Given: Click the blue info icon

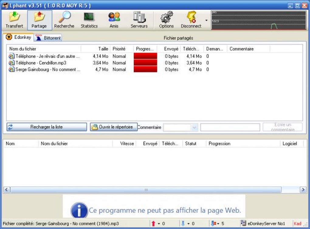Looking at the screenshot, I should 79,210.
